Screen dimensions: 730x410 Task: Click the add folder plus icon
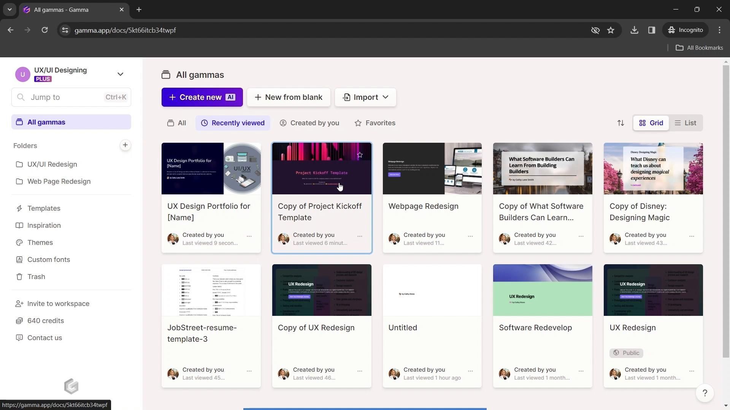coord(125,145)
